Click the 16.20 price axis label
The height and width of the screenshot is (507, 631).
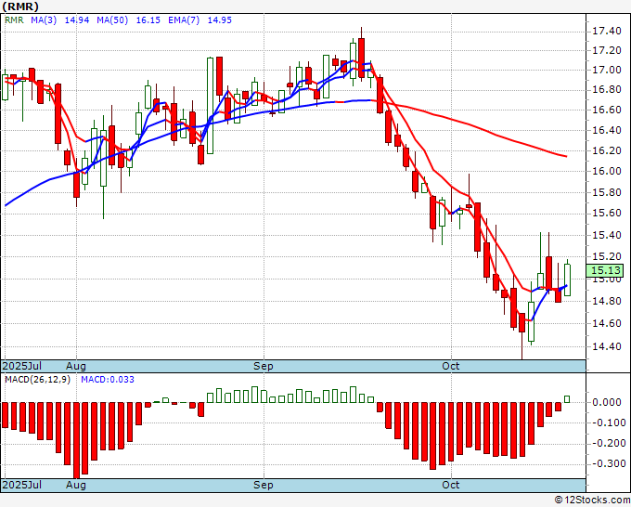coord(607,150)
